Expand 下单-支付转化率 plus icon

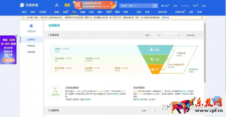pyautogui.click(x=183, y=64)
